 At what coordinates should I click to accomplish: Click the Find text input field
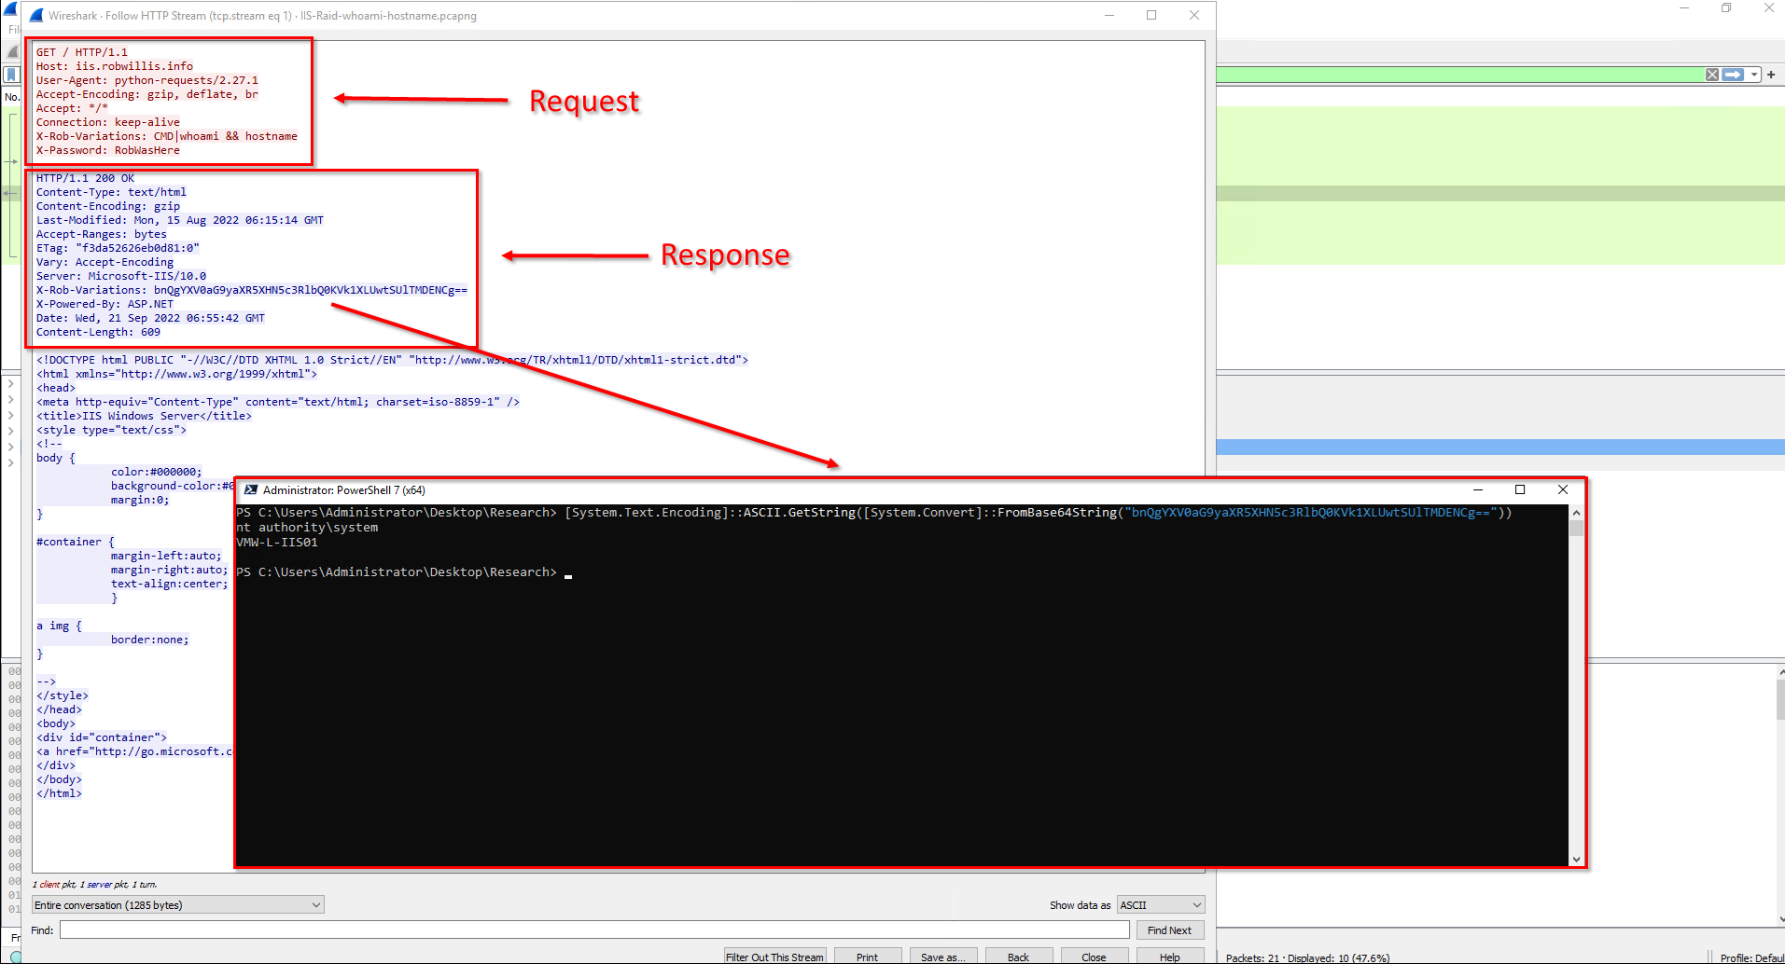[594, 930]
